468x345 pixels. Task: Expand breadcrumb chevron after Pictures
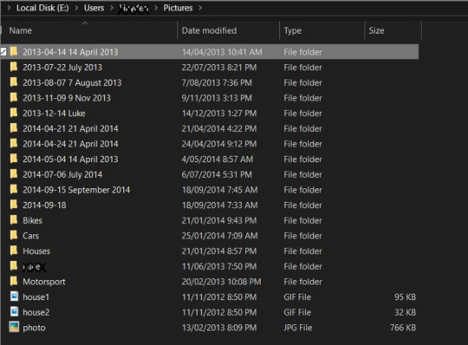coord(200,8)
